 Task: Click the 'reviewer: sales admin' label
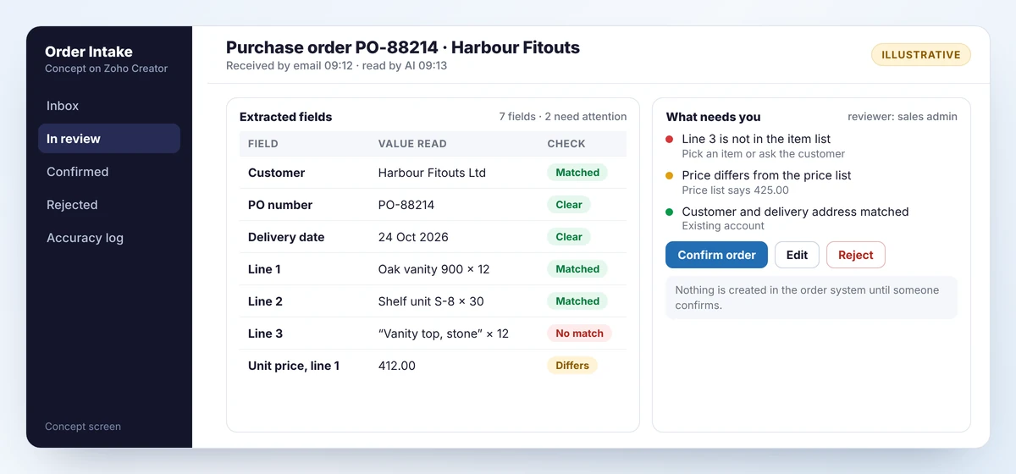click(903, 117)
